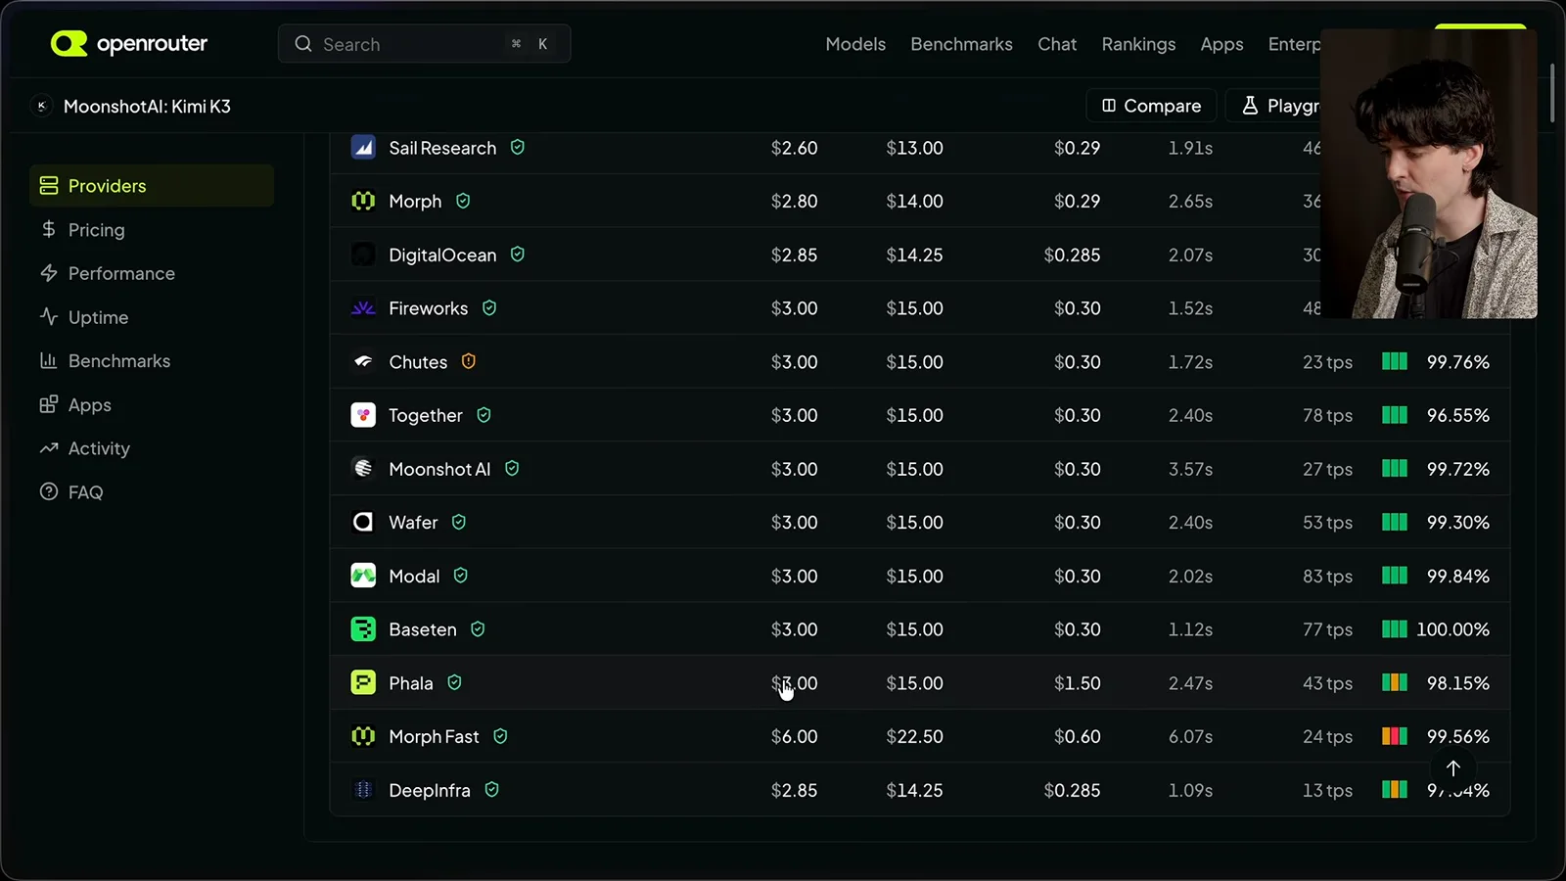Viewport: 1566px width, 881px height.
Task: Click the uptime bars in the Chutes row
Action: click(1395, 361)
